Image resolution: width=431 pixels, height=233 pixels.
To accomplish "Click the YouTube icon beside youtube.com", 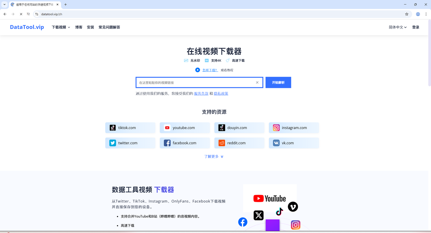I will tap(167, 128).
